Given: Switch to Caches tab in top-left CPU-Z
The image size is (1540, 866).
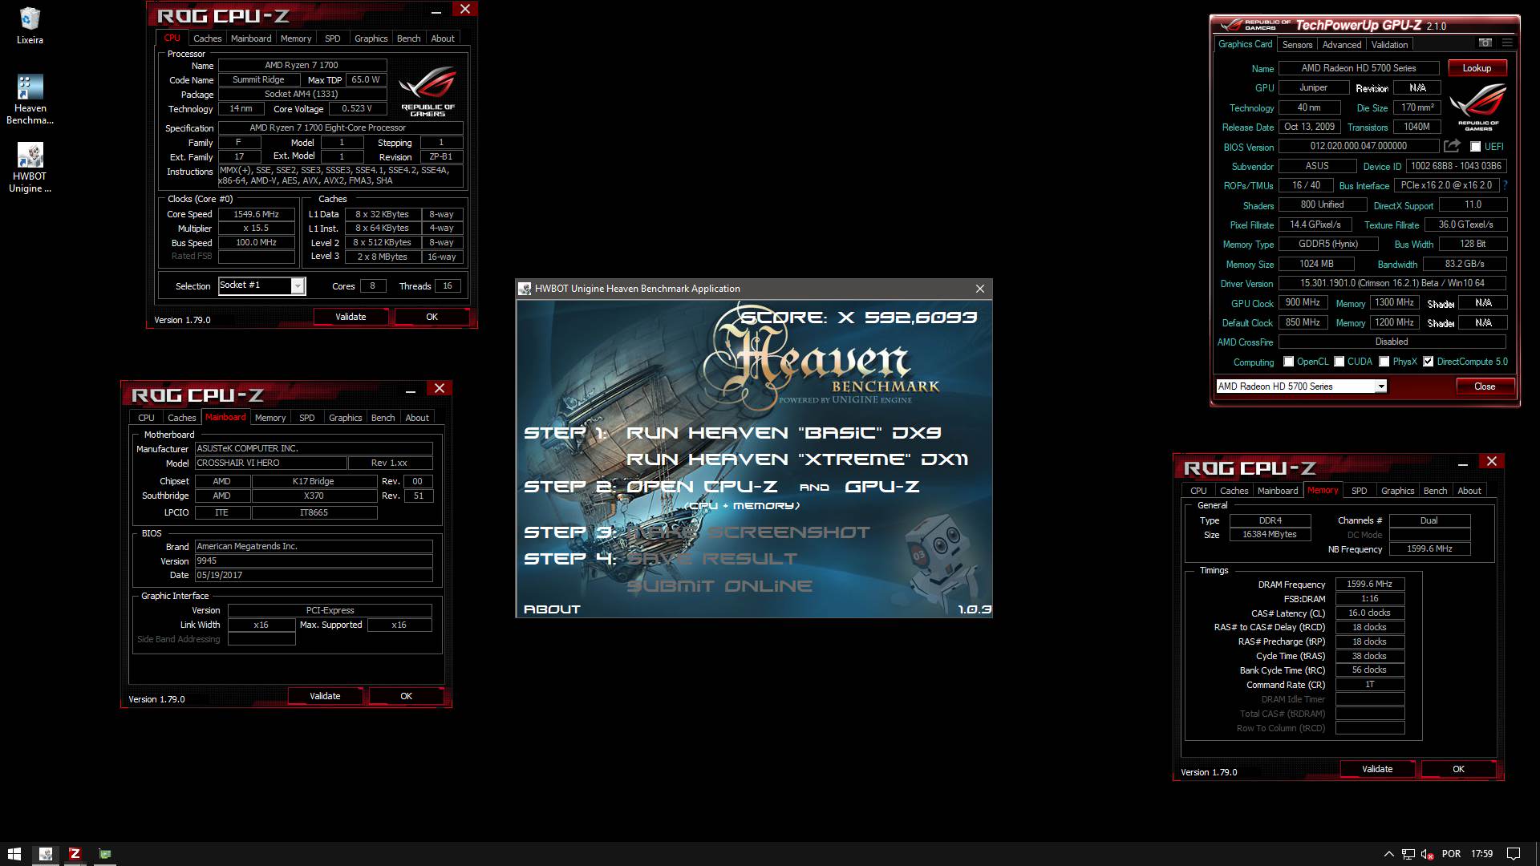Looking at the screenshot, I should tap(207, 38).
